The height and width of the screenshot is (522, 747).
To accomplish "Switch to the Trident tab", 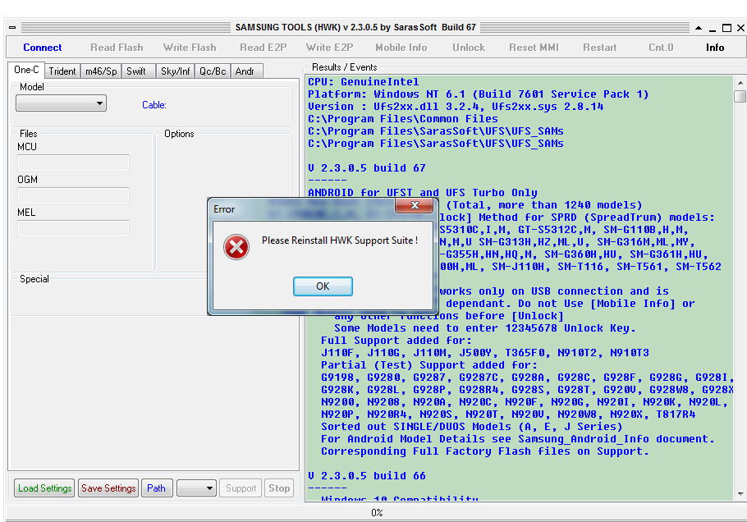I will 62,71.
